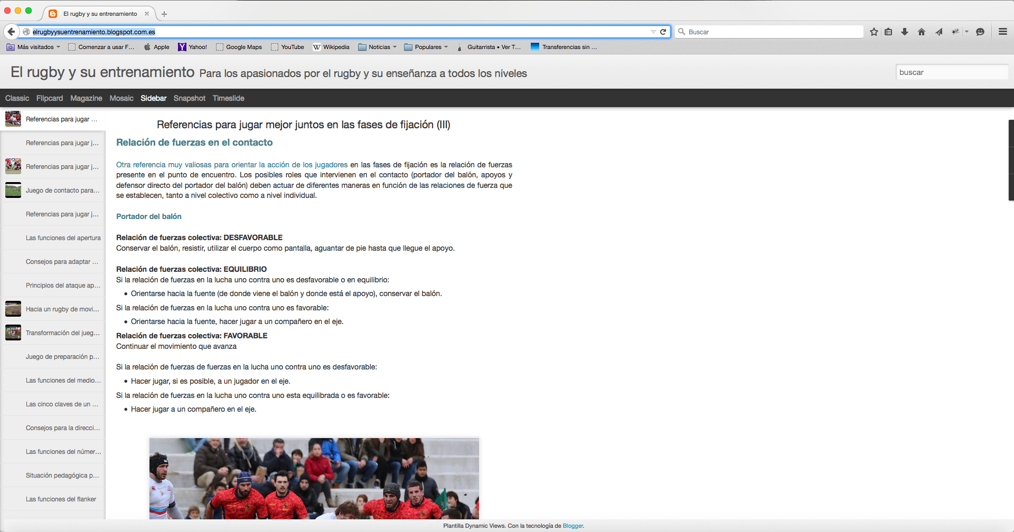Show the bookmarks list icon
1014x532 pixels.
(x=888, y=32)
